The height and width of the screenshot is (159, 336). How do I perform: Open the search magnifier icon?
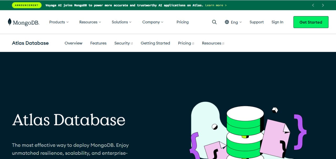214,22
